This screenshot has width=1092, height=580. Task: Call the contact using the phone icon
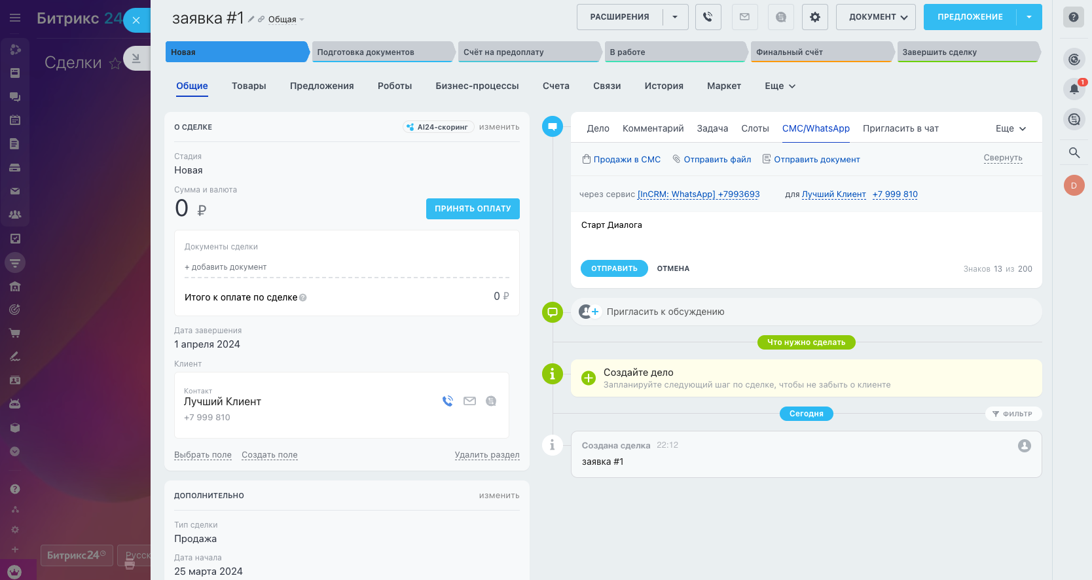pyautogui.click(x=448, y=401)
